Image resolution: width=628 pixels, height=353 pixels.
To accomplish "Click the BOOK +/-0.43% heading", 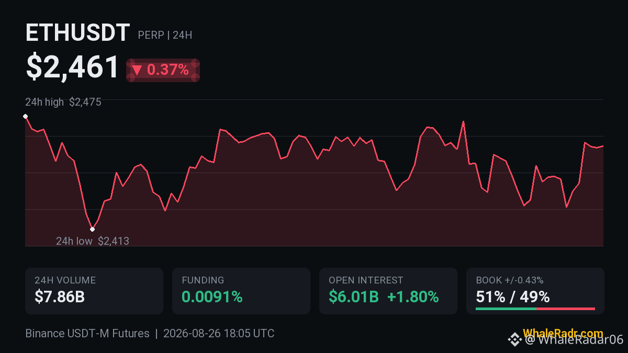I will point(509,280).
